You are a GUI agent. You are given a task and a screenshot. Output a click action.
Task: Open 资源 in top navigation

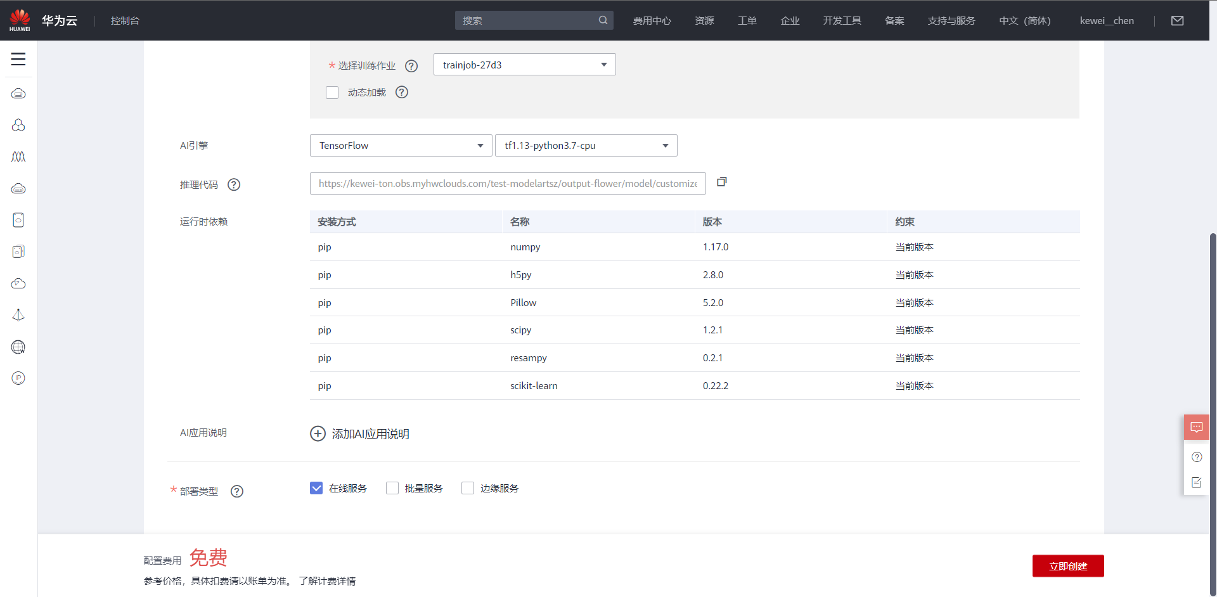(705, 20)
